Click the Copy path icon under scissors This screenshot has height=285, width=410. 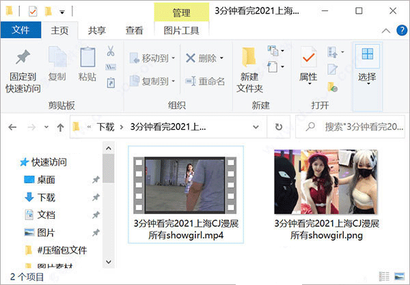[x=111, y=67]
